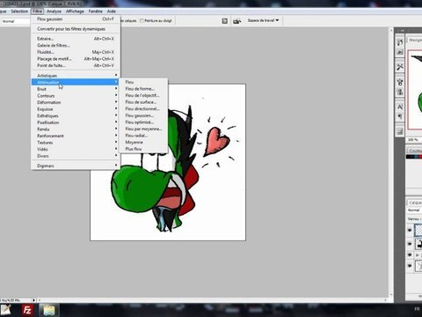Click the canvas vertical scrollbar up arrow
Screen dimensions: 422x317
pos(391,30)
